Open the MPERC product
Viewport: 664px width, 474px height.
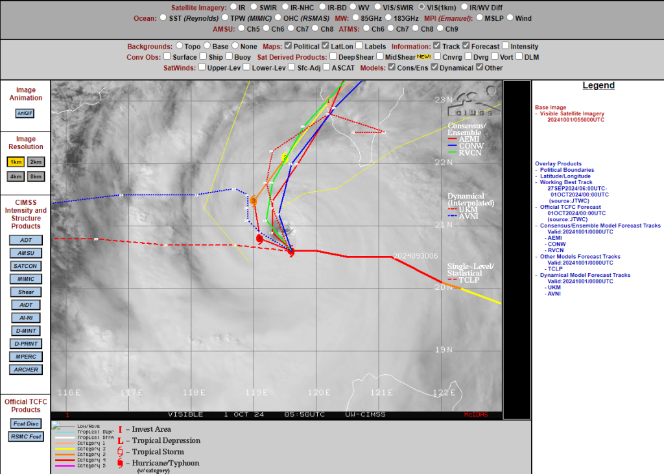pyautogui.click(x=26, y=357)
